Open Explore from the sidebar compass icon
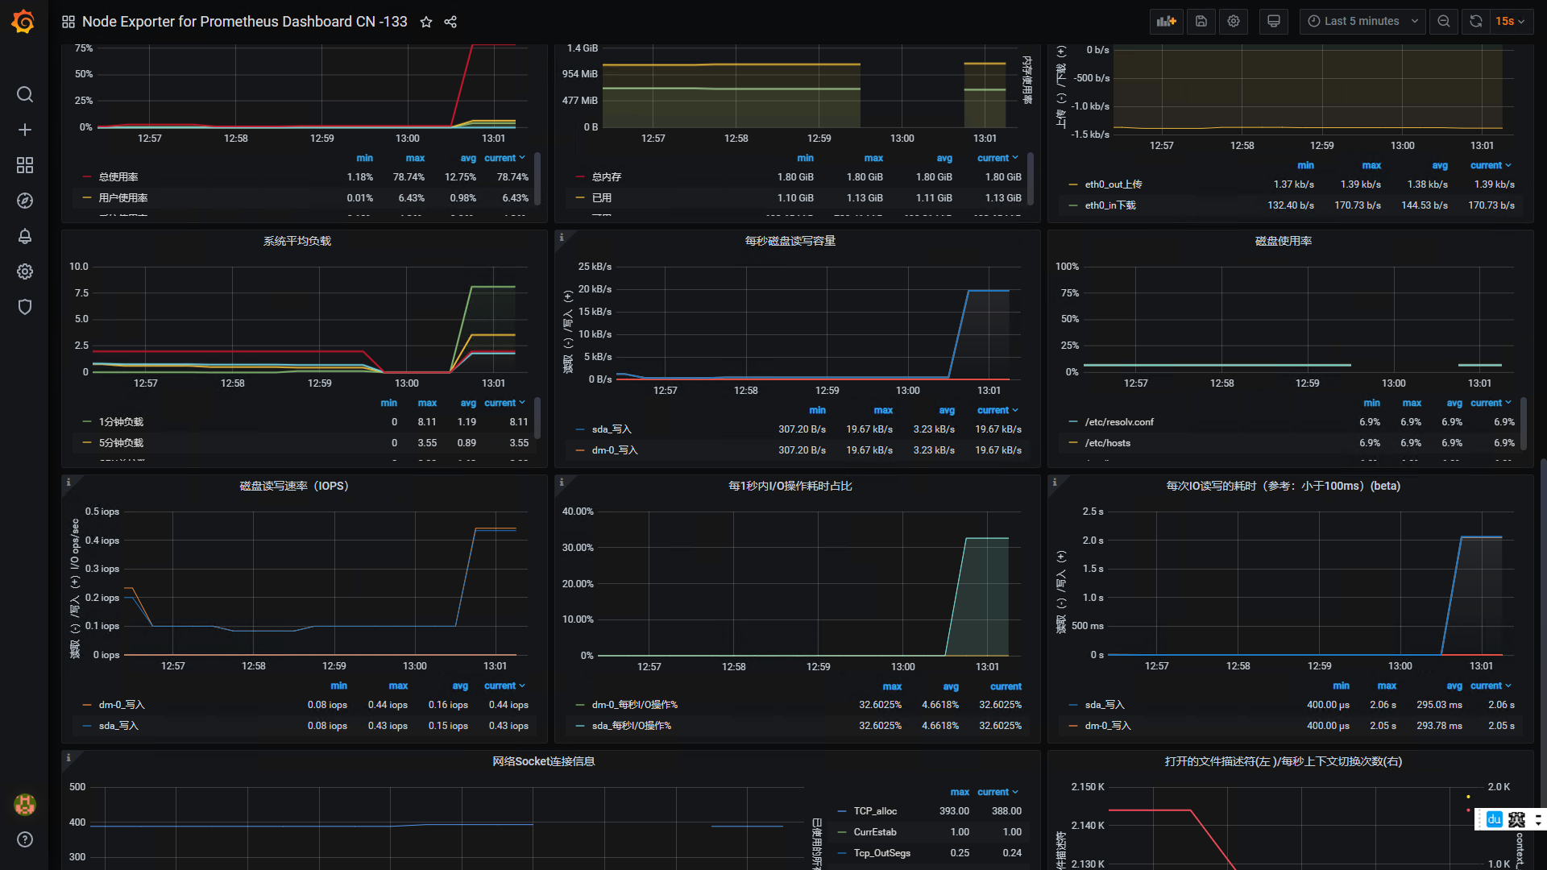Image resolution: width=1547 pixels, height=870 pixels. pyautogui.click(x=24, y=201)
